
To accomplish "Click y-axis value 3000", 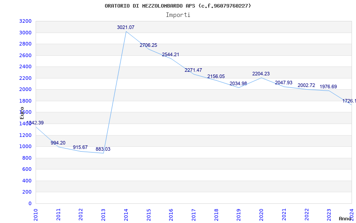I will coord(25,33).
